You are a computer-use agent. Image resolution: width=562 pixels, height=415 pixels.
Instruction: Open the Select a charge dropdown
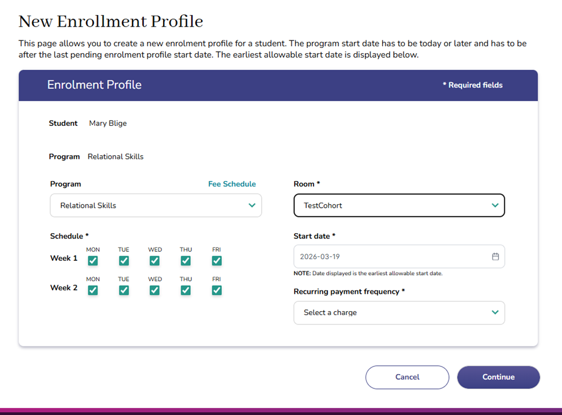(x=399, y=312)
